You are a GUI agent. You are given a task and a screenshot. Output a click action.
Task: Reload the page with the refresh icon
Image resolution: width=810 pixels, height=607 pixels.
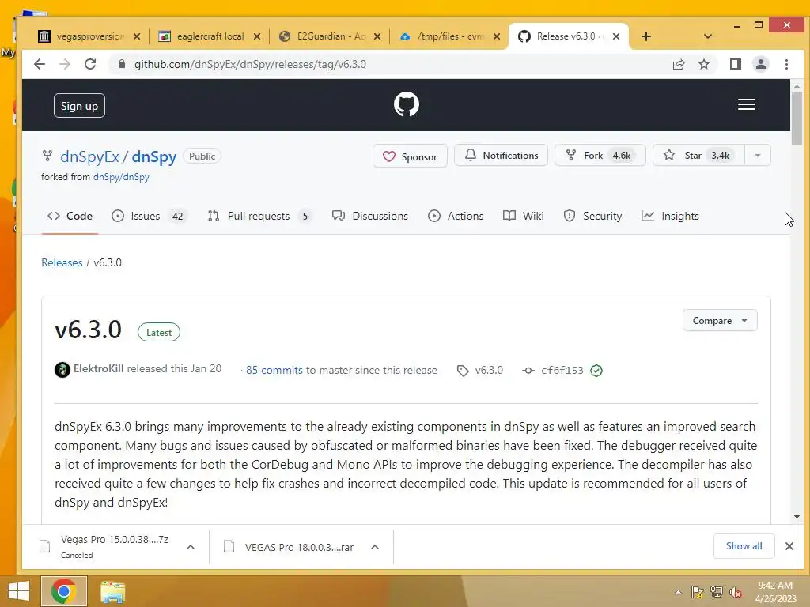[x=90, y=64]
